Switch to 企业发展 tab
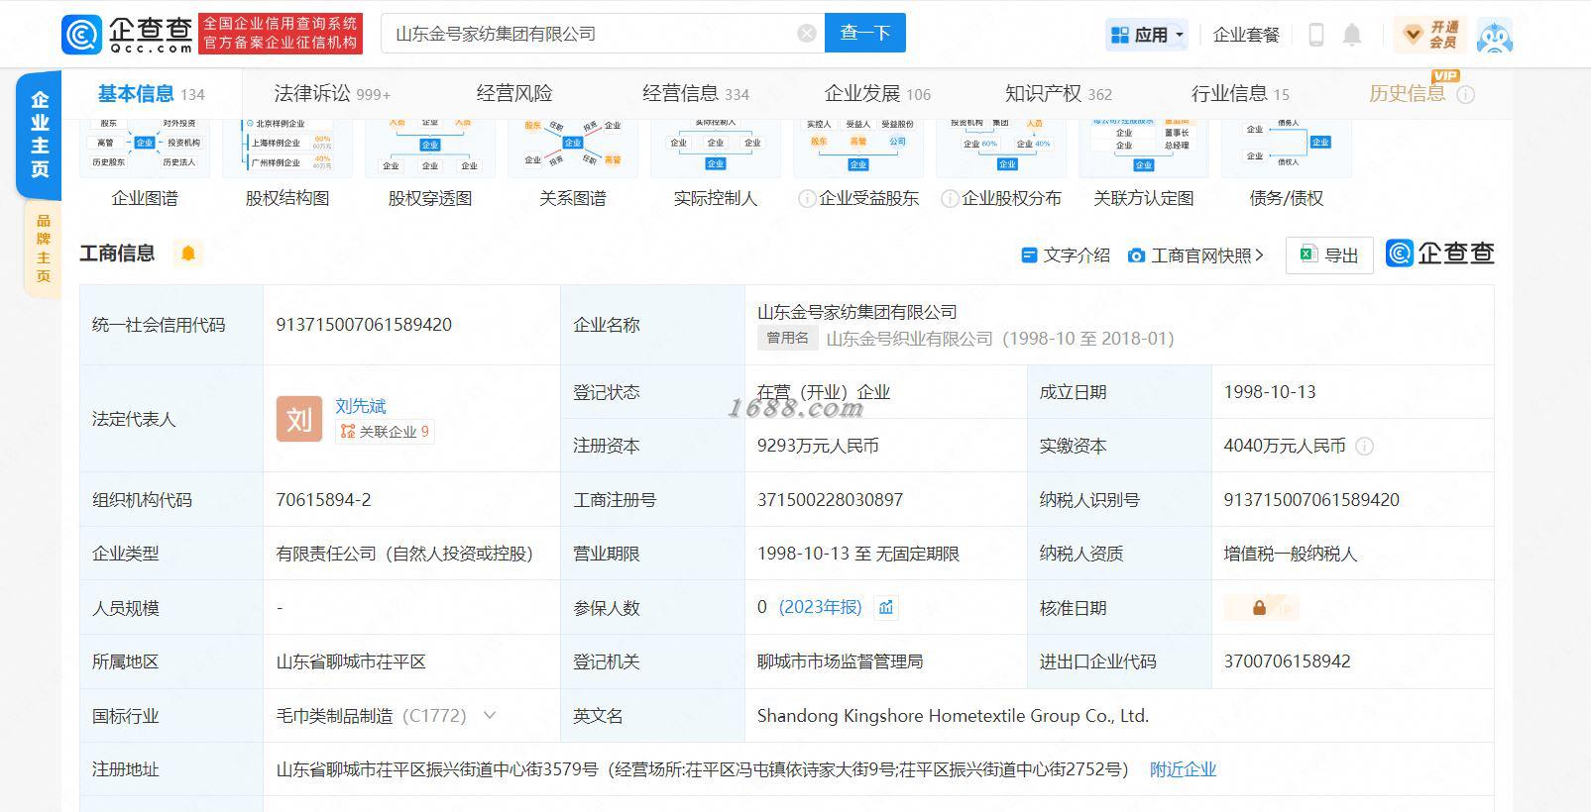 point(877,94)
